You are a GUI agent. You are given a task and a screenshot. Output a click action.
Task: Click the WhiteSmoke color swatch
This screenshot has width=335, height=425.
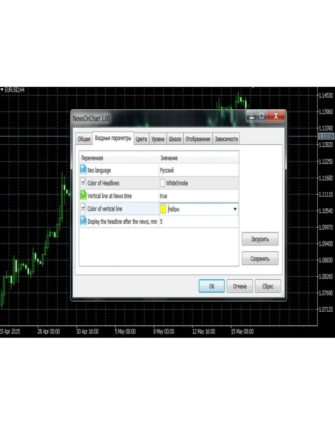163,183
